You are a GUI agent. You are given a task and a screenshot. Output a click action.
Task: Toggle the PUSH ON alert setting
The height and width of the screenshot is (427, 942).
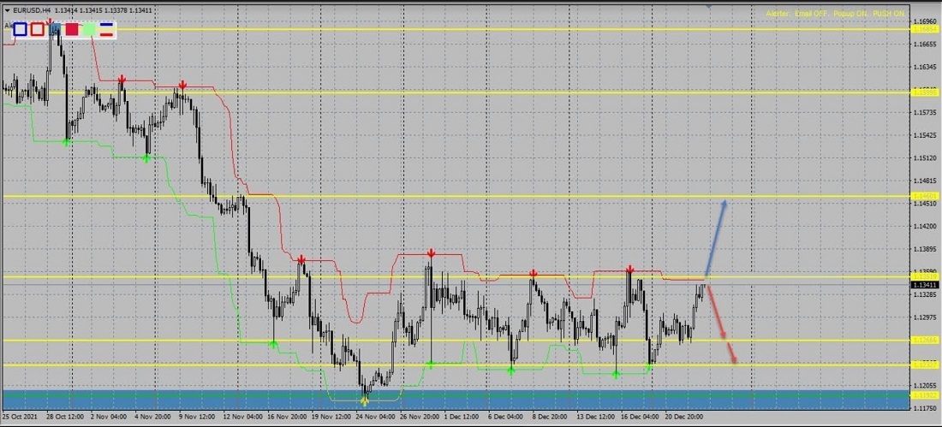pos(888,14)
